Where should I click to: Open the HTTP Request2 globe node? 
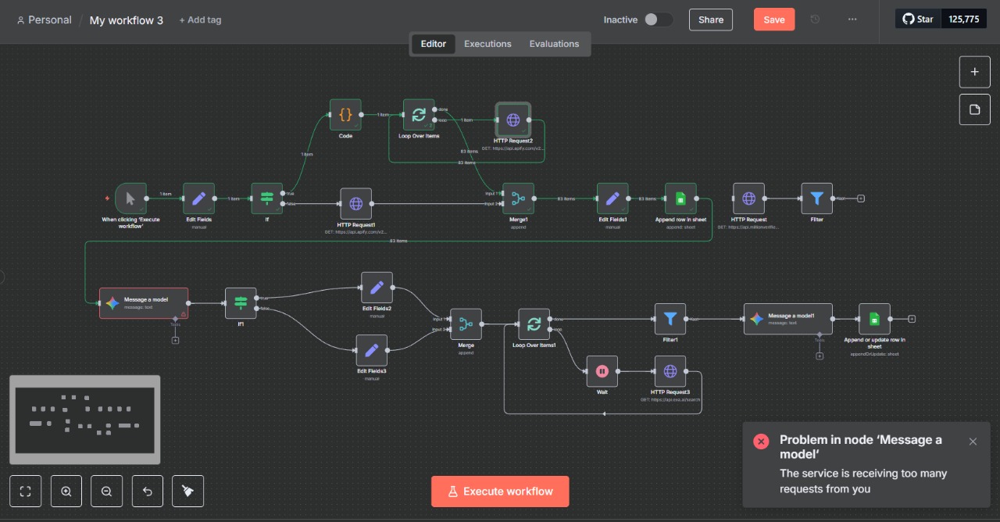(512, 120)
